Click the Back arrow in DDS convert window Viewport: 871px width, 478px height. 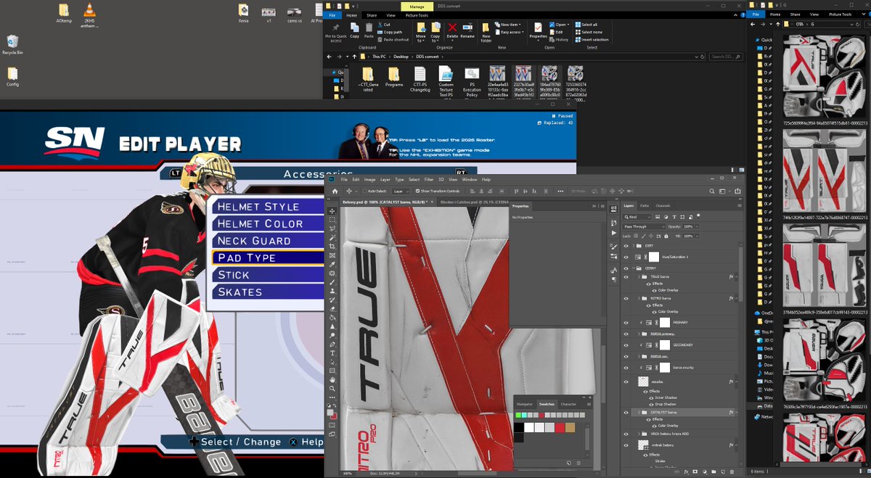[x=331, y=56]
